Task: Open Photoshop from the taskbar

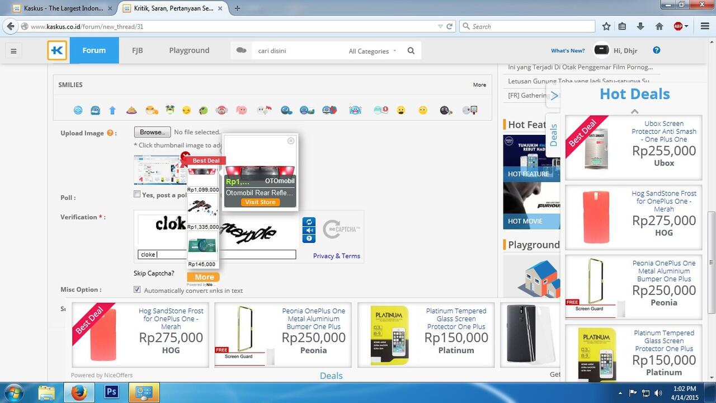Action: pos(112,392)
